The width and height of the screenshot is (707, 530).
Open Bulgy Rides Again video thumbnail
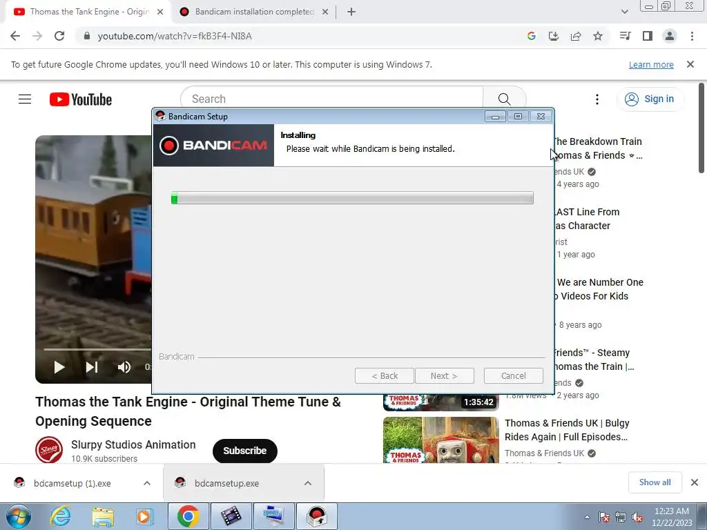(x=441, y=440)
